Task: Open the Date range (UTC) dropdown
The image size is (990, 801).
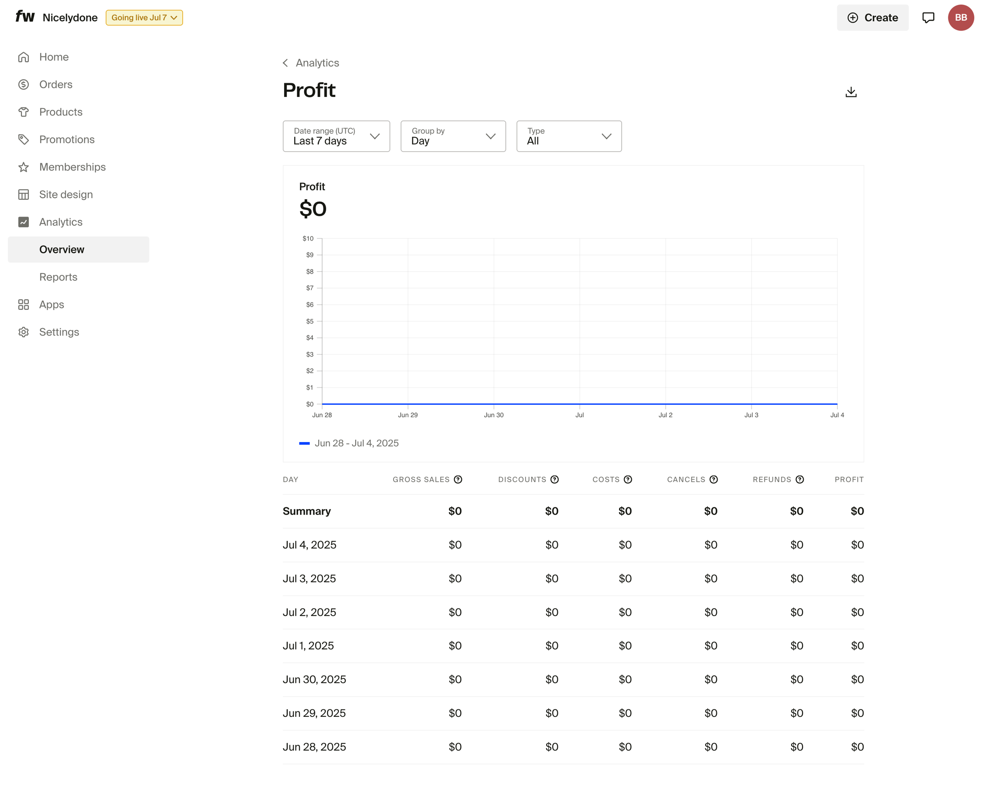Action: pos(336,136)
